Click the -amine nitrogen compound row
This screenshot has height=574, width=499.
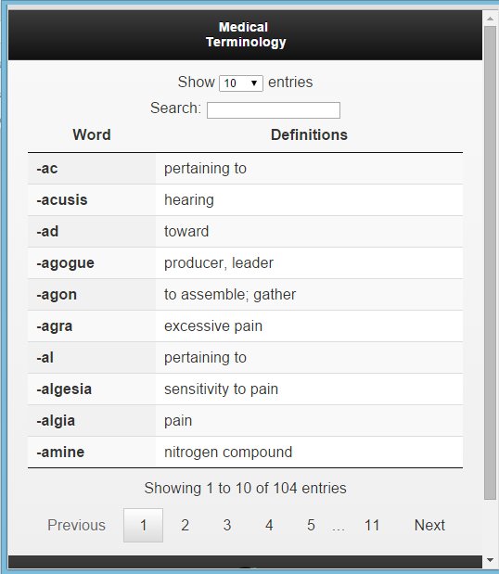pos(245,452)
